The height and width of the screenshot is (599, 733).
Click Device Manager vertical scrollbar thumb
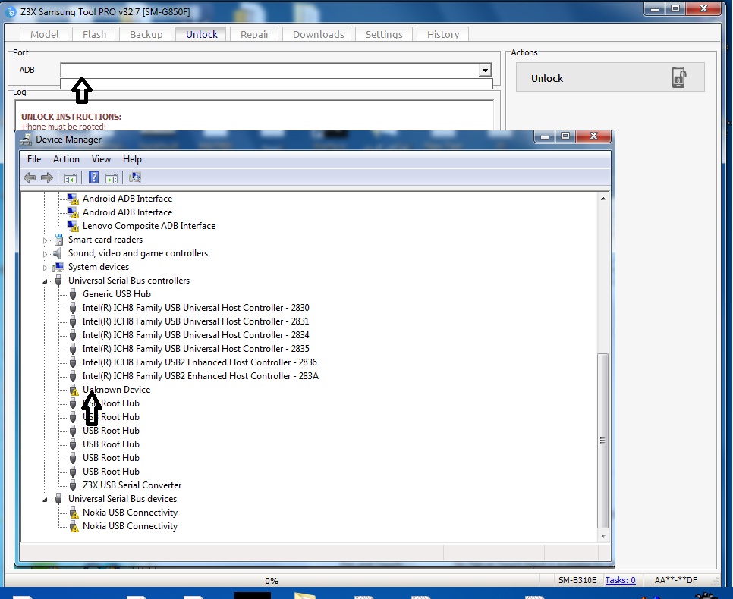point(603,440)
